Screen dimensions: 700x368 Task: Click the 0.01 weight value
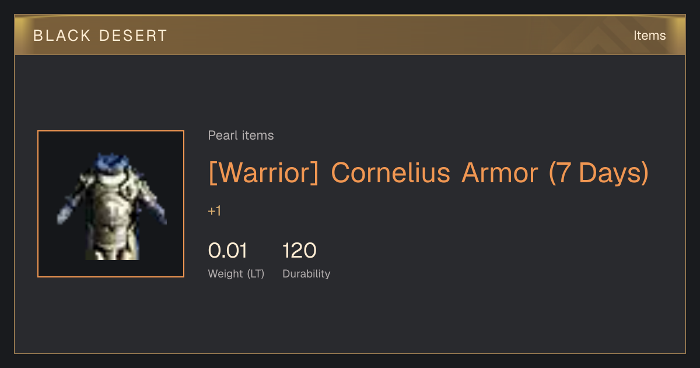(228, 251)
